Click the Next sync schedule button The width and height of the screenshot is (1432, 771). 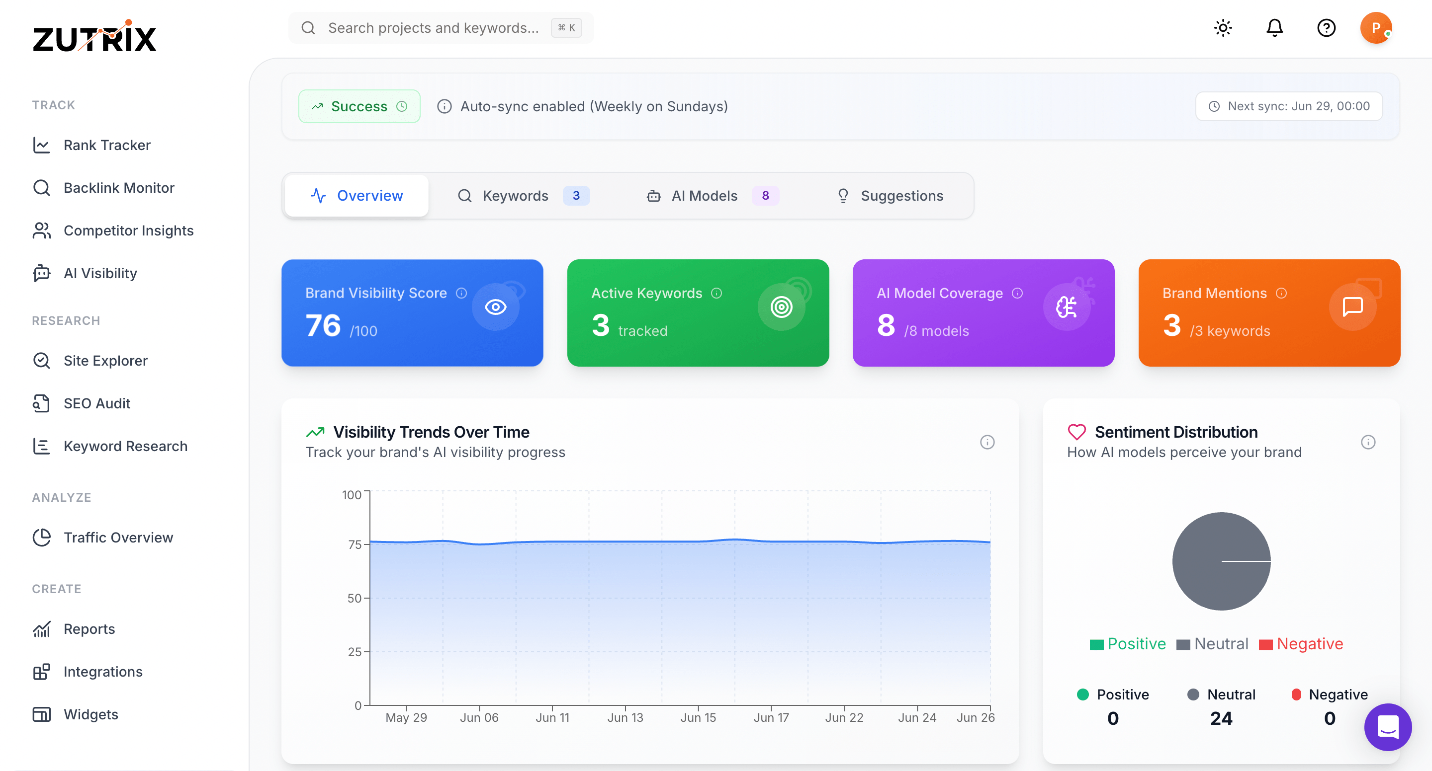[x=1289, y=106]
